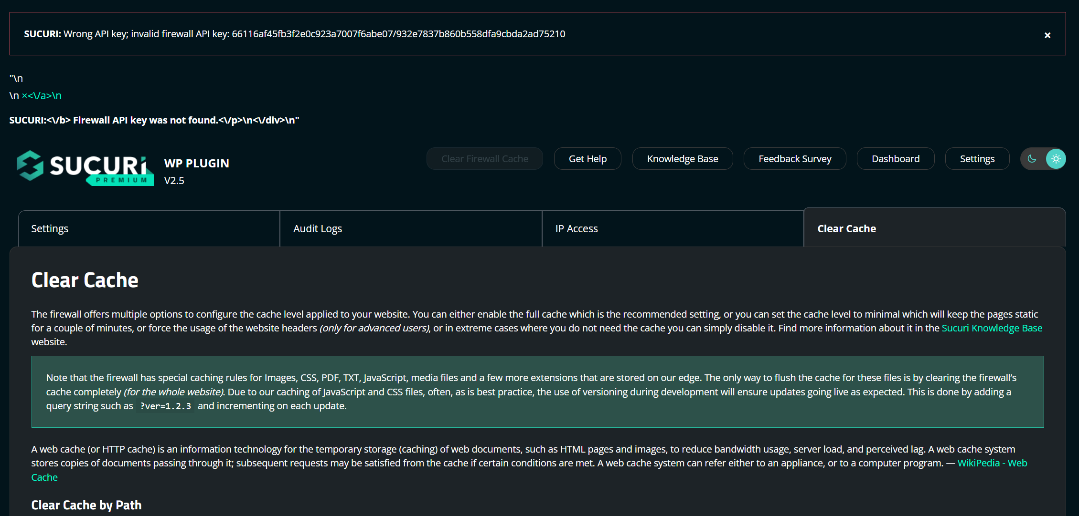Switch to the Settings tab

click(50, 228)
